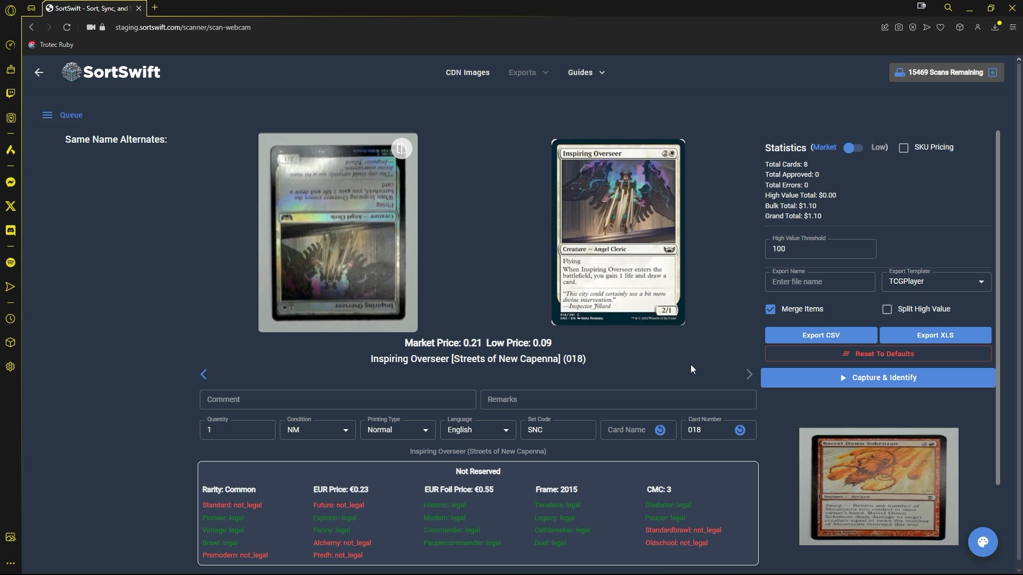Viewport: 1023px width, 575px height.
Task: Click the Barrel Down Sokenzan webcam thumbnail
Action: pyautogui.click(x=879, y=487)
